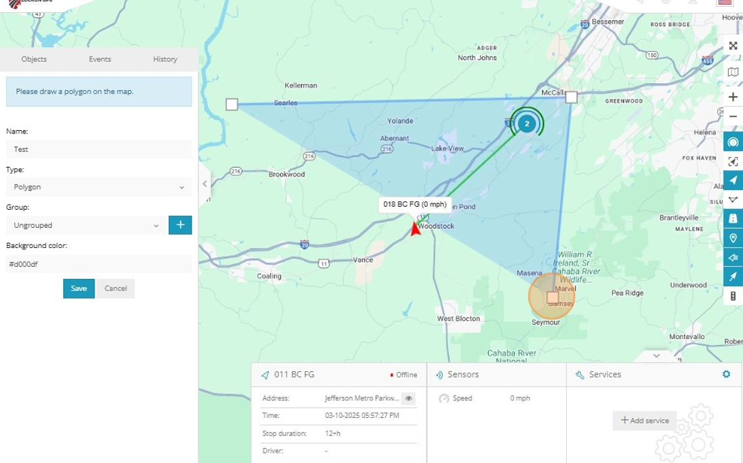This screenshot has height=463, width=743.
Task: Add a new group with plus button
Action: pos(180,225)
